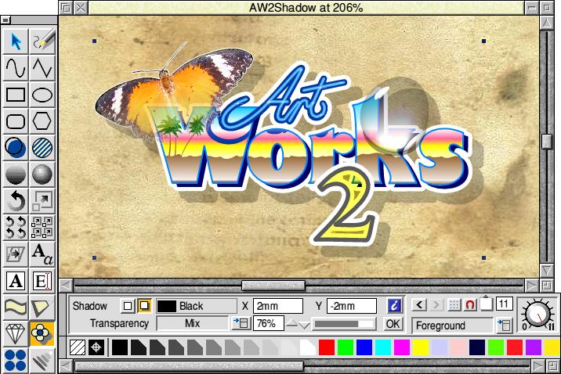Pick the Polygon hexagon tool
The height and width of the screenshot is (374, 561).
click(42, 121)
